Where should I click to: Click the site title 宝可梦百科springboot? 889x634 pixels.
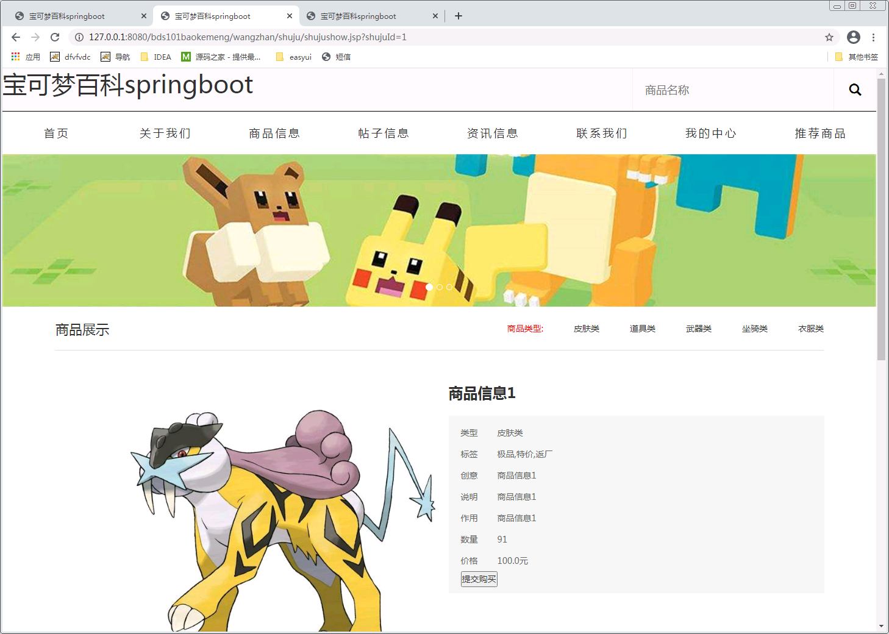click(128, 85)
